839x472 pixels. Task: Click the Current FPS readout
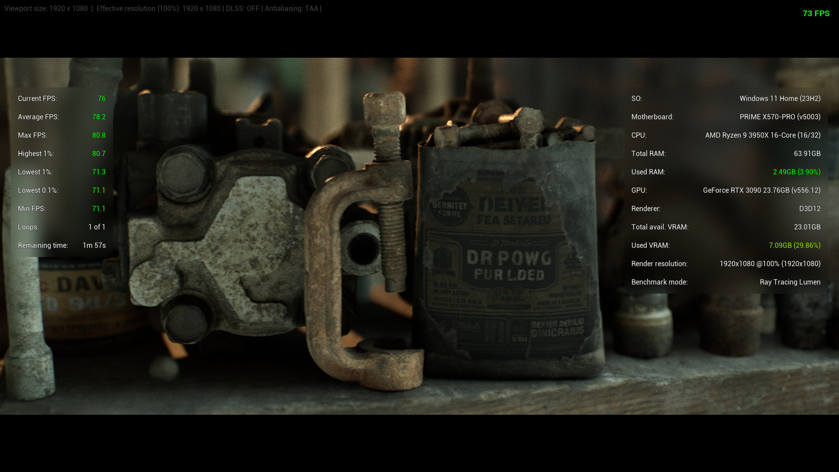pyautogui.click(x=61, y=98)
